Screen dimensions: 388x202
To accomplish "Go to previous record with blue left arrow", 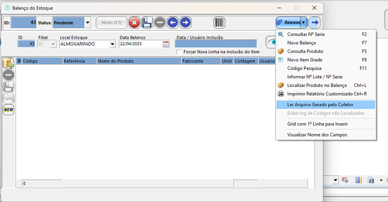I will click(x=173, y=23).
